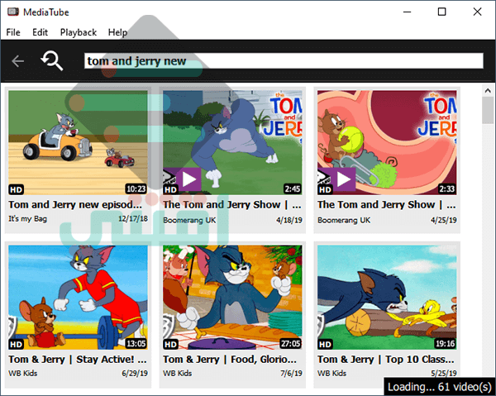Open the File menu
496x396 pixels.
coord(13,32)
